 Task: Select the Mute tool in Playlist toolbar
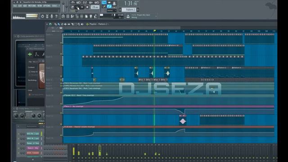[65, 24]
